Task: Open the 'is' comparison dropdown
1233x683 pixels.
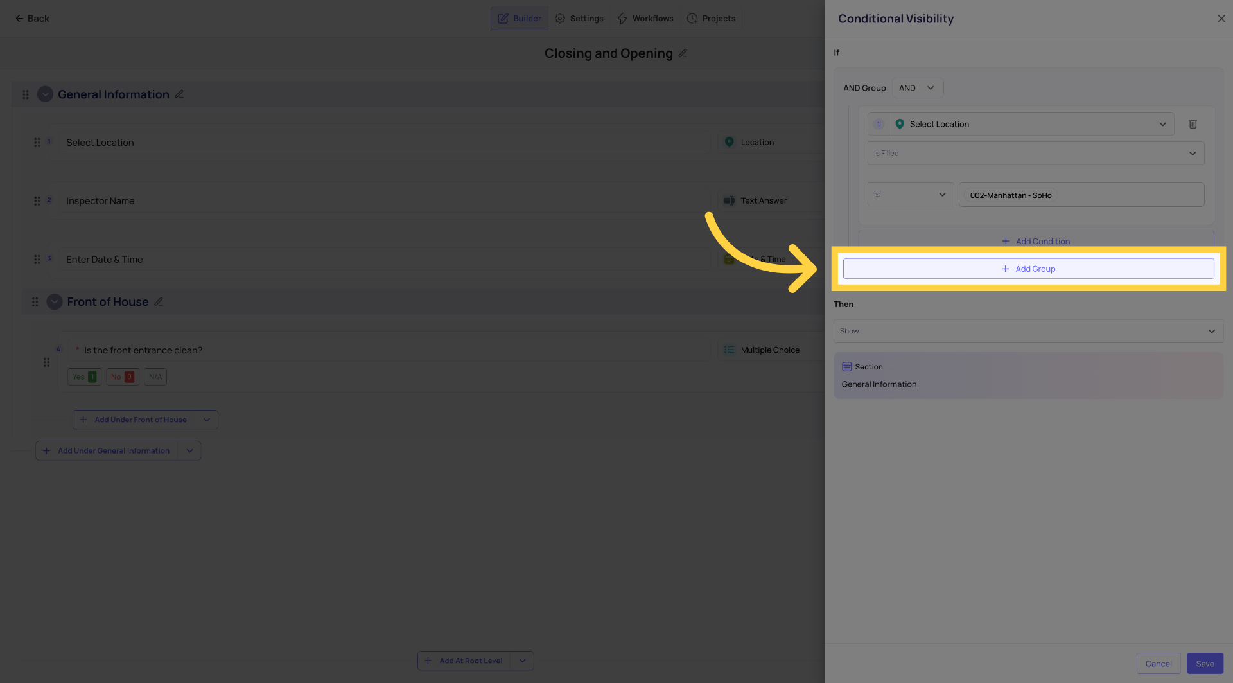Action: [x=911, y=195]
